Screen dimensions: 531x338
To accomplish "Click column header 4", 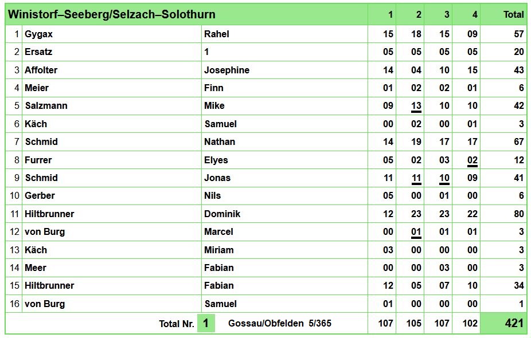I will pos(475,14).
